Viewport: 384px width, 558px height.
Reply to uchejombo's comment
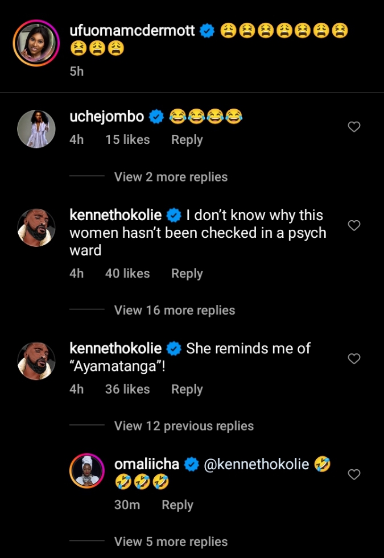[x=187, y=140]
